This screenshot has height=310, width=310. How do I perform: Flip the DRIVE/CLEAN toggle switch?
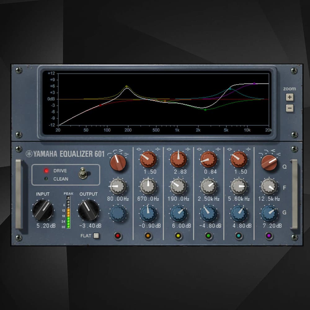(x=83, y=173)
